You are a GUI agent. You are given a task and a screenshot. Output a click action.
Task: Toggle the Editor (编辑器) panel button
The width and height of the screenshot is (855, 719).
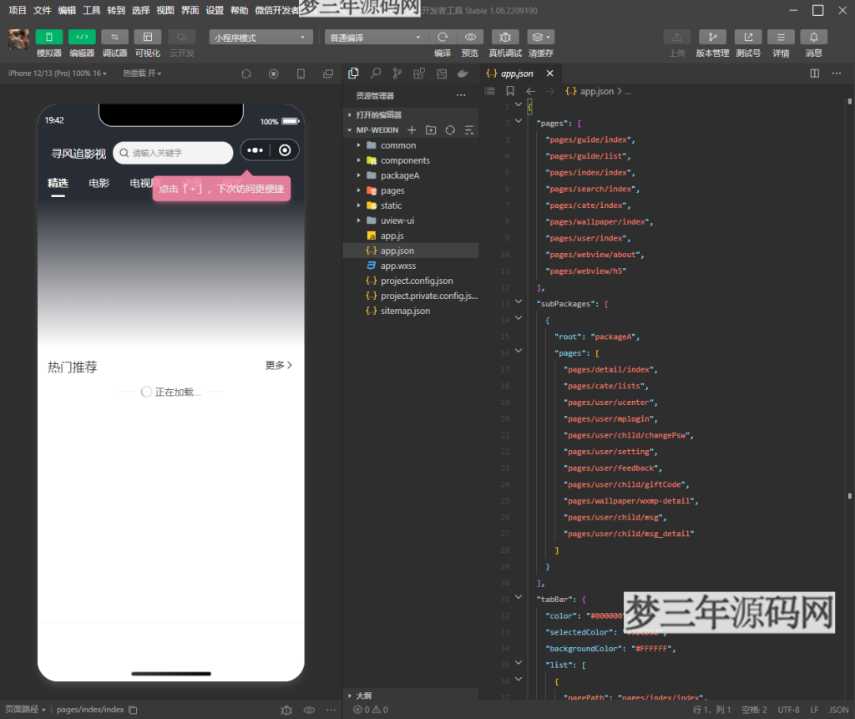coord(82,37)
